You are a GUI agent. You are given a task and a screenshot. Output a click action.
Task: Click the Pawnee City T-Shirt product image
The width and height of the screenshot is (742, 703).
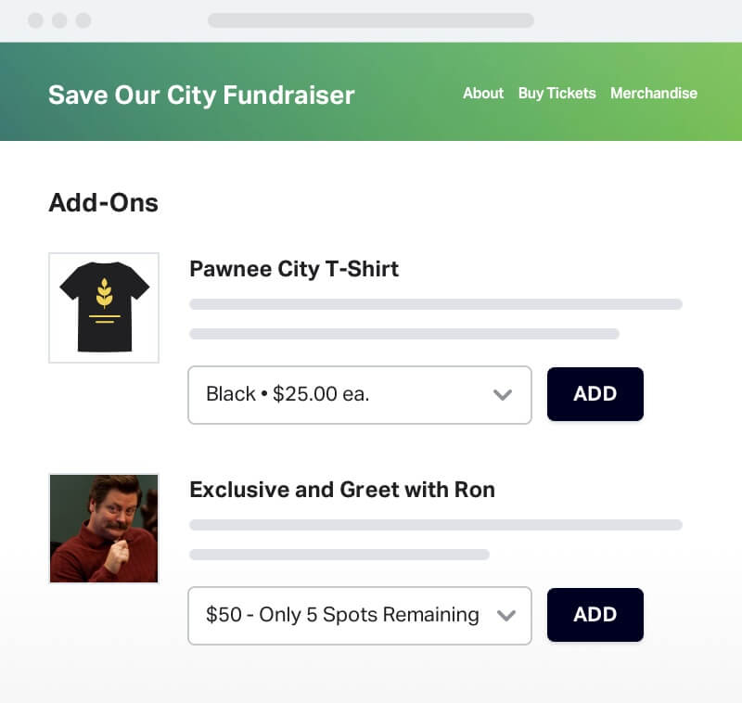(x=104, y=307)
